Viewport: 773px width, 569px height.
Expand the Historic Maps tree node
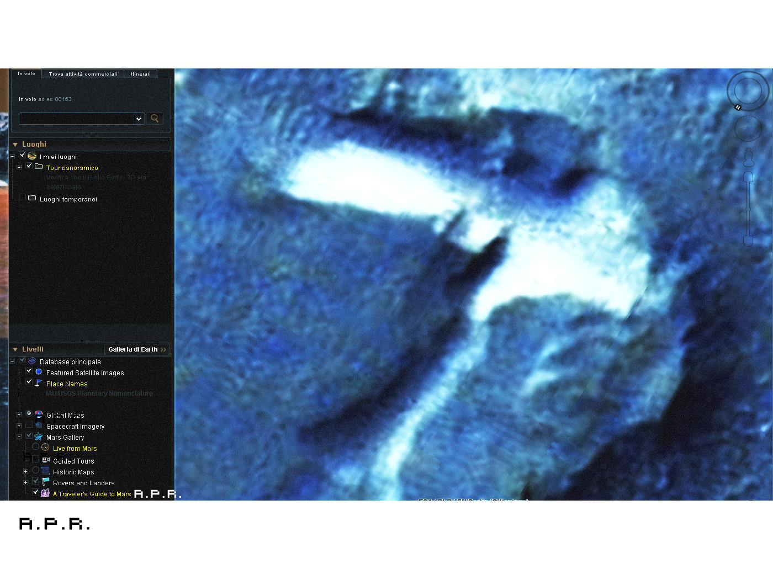[x=26, y=471]
